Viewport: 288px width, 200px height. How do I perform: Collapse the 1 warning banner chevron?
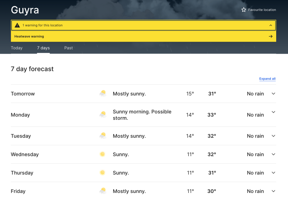pyautogui.click(x=271, y=25)
